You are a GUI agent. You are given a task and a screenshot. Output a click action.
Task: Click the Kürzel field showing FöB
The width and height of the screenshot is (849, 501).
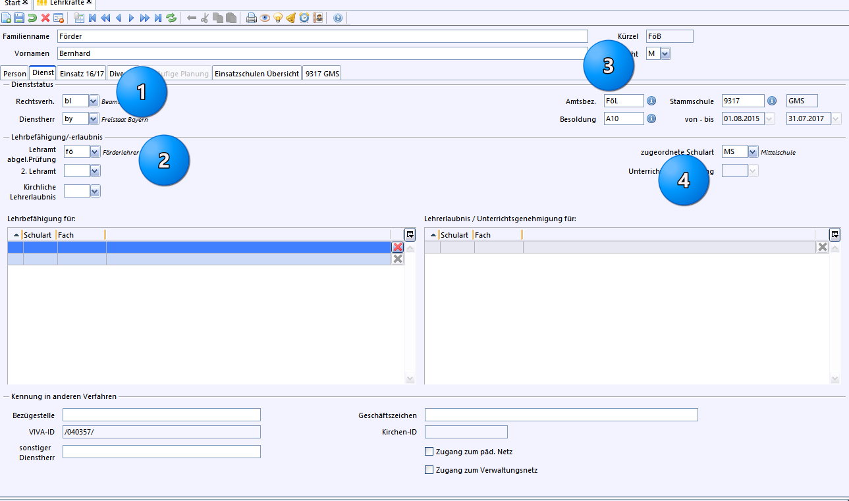669,36
